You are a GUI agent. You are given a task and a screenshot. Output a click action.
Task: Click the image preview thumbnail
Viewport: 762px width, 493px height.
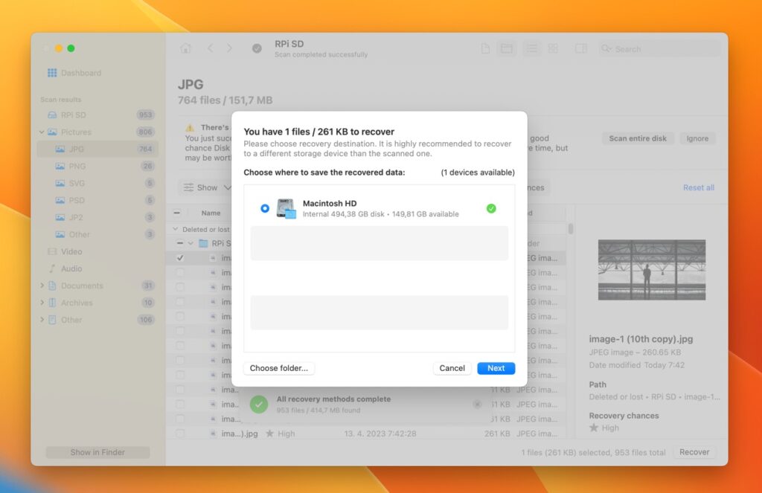pyautogui.click(x=651, y=269)
